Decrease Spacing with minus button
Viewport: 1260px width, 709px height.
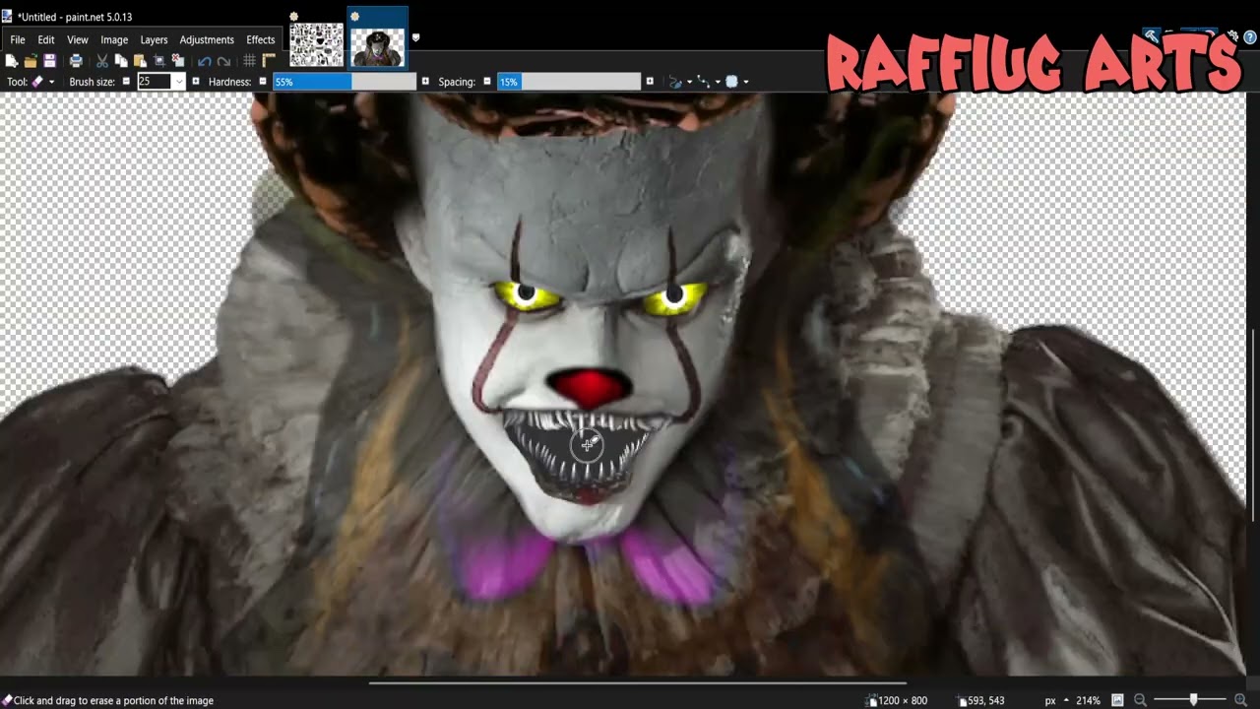click(487, 82)
